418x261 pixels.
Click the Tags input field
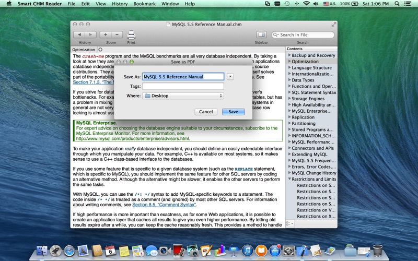pos(183,86)
